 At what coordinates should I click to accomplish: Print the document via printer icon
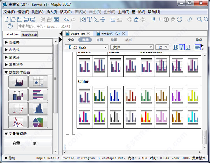tap(26, 20)
